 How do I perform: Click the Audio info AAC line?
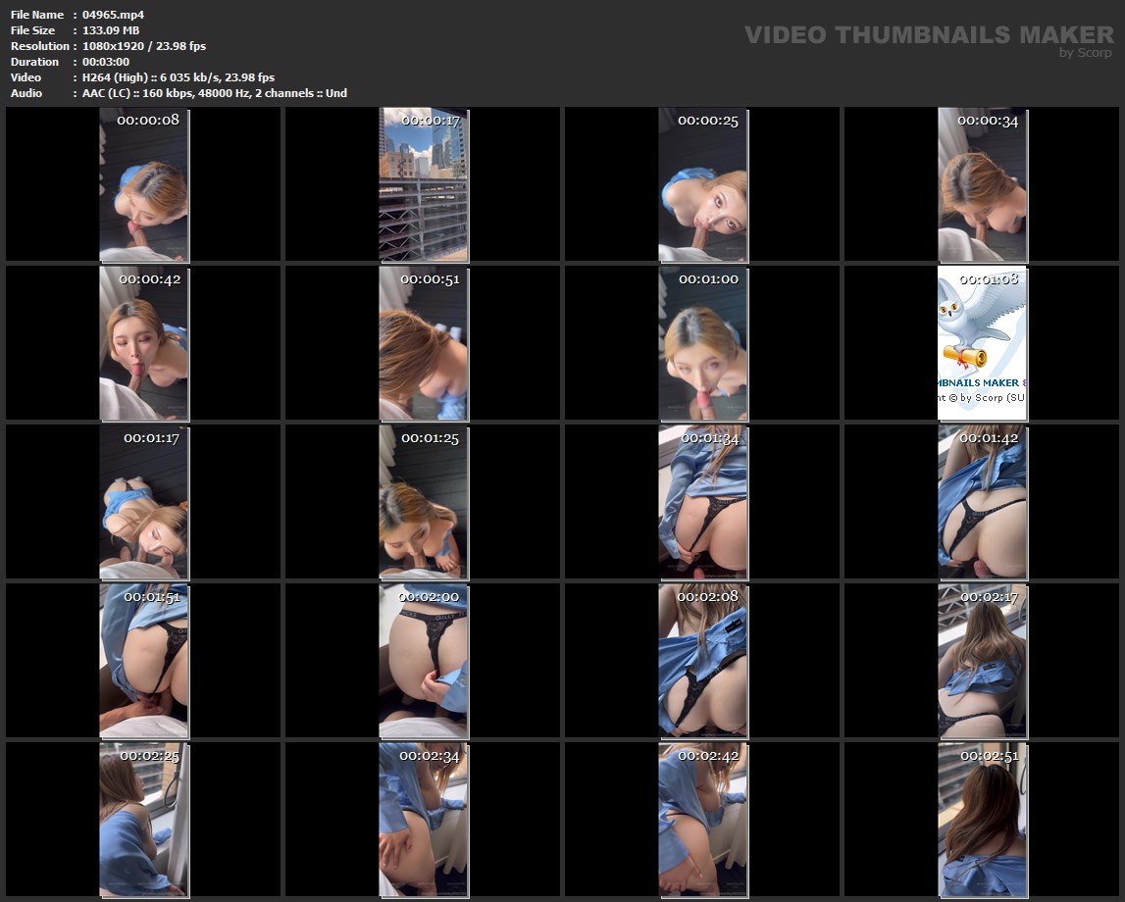(214, 93)
